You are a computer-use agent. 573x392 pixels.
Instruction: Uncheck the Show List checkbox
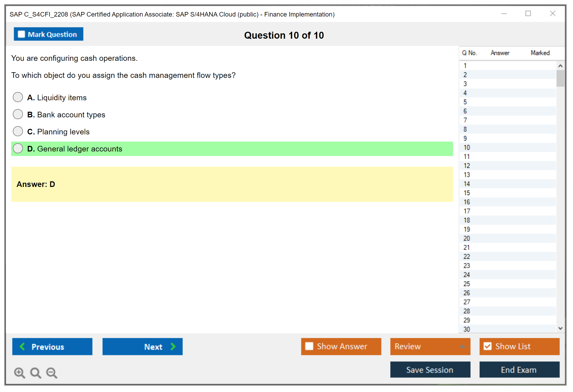point(487,346)
